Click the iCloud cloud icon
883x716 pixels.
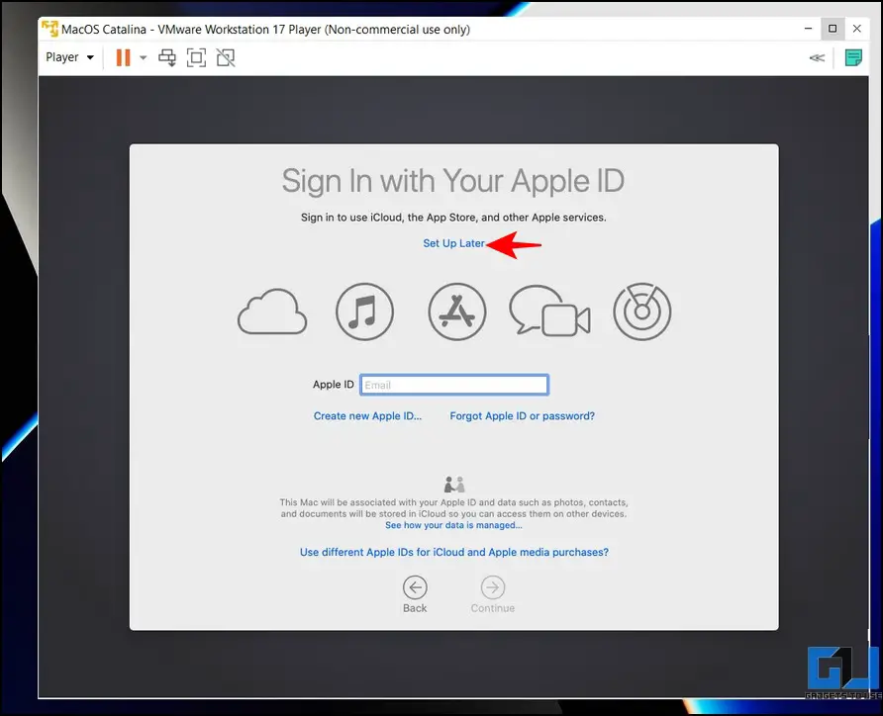pyautogui.click(x=272, y=312)
